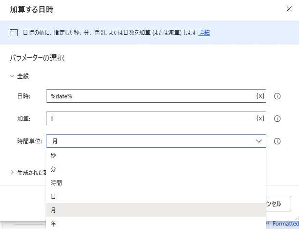Choose 月 in the time unit list
The width and height of the screenshot is (299, 229).
tap(156, 210)
